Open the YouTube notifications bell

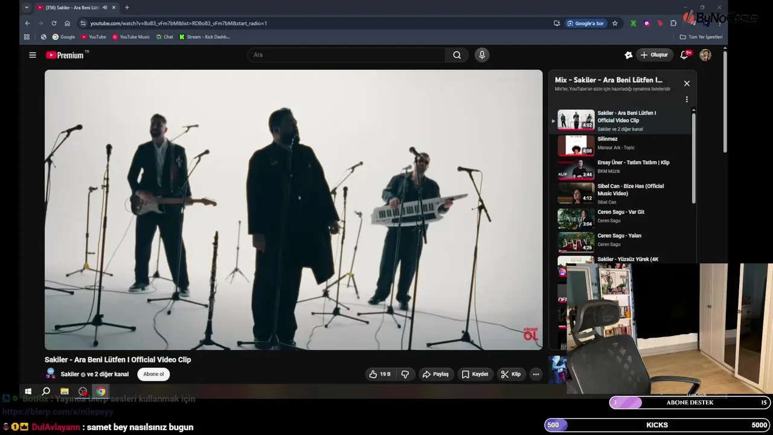pos(684,55)
